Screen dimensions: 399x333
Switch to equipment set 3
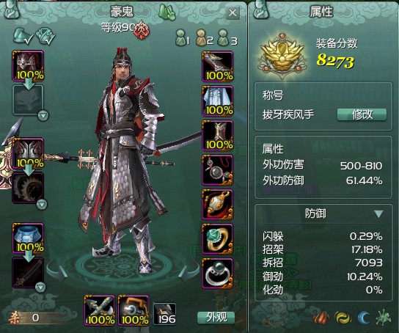(227, 38)
